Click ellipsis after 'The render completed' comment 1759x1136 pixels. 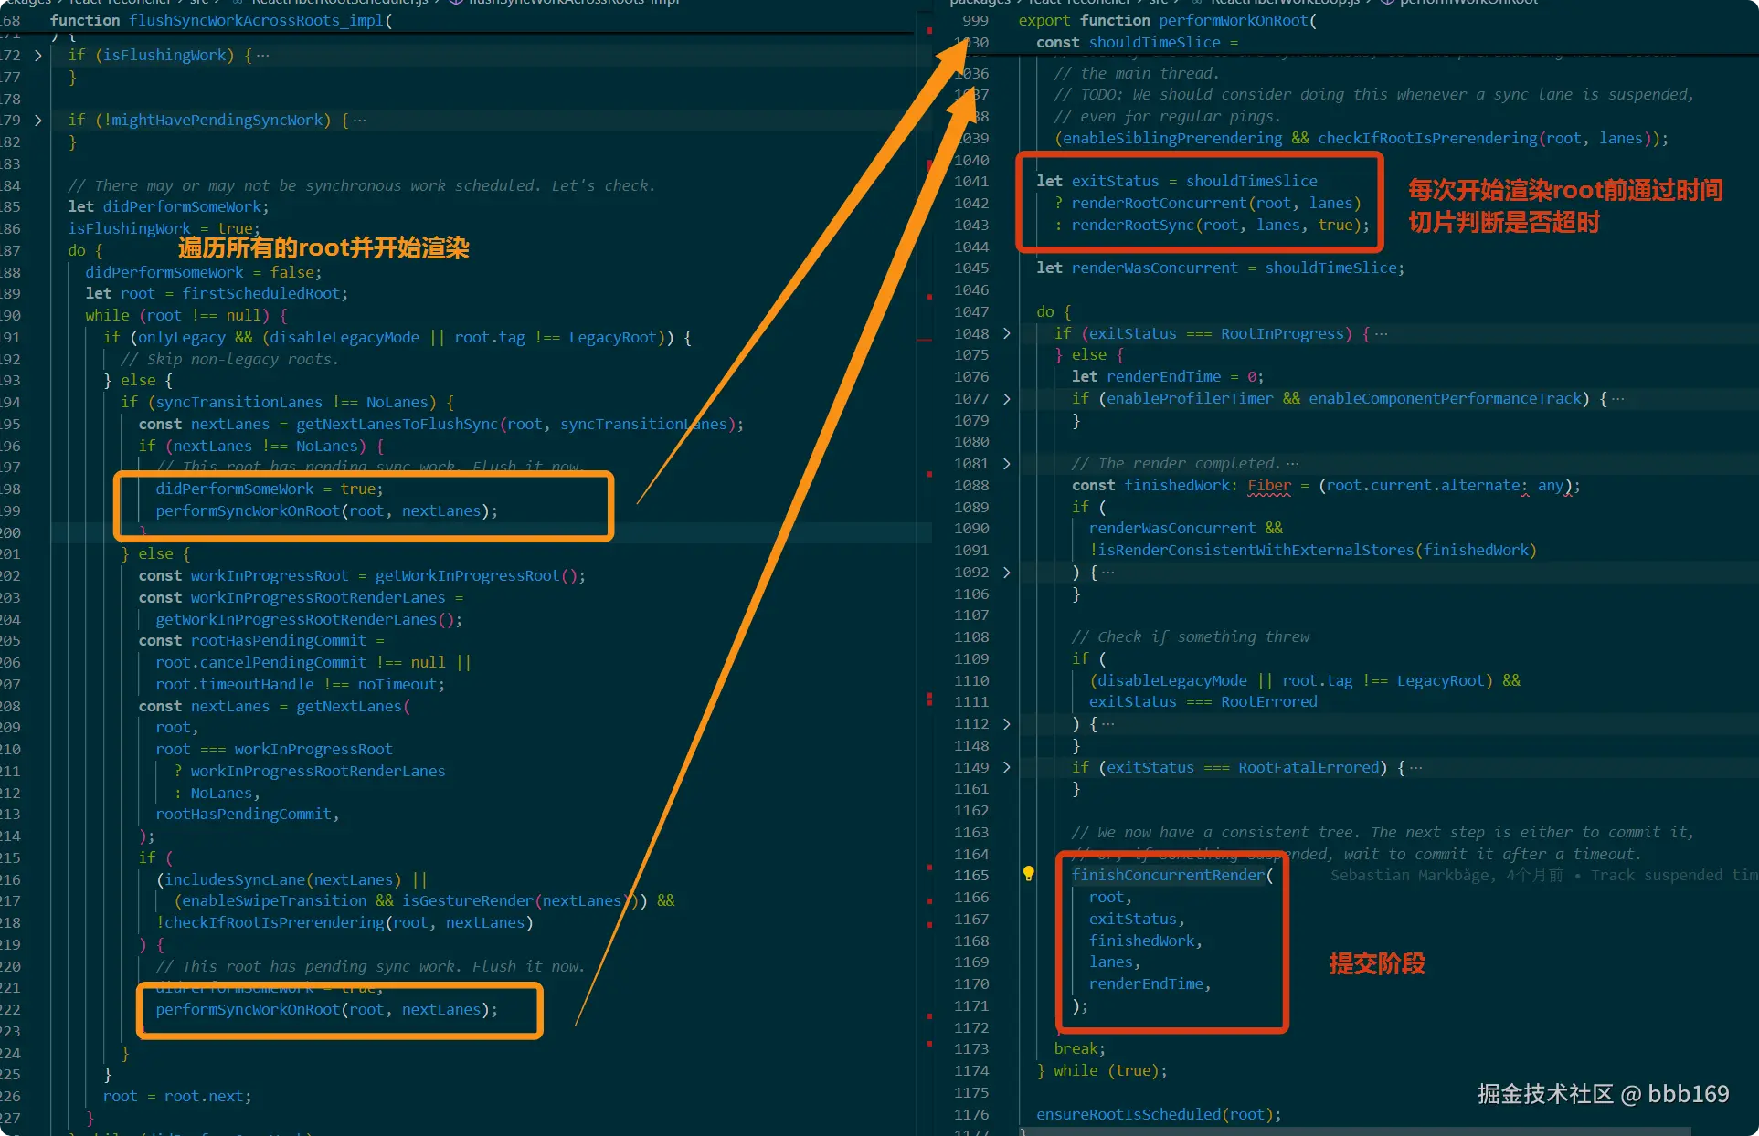coord(1292,464)
